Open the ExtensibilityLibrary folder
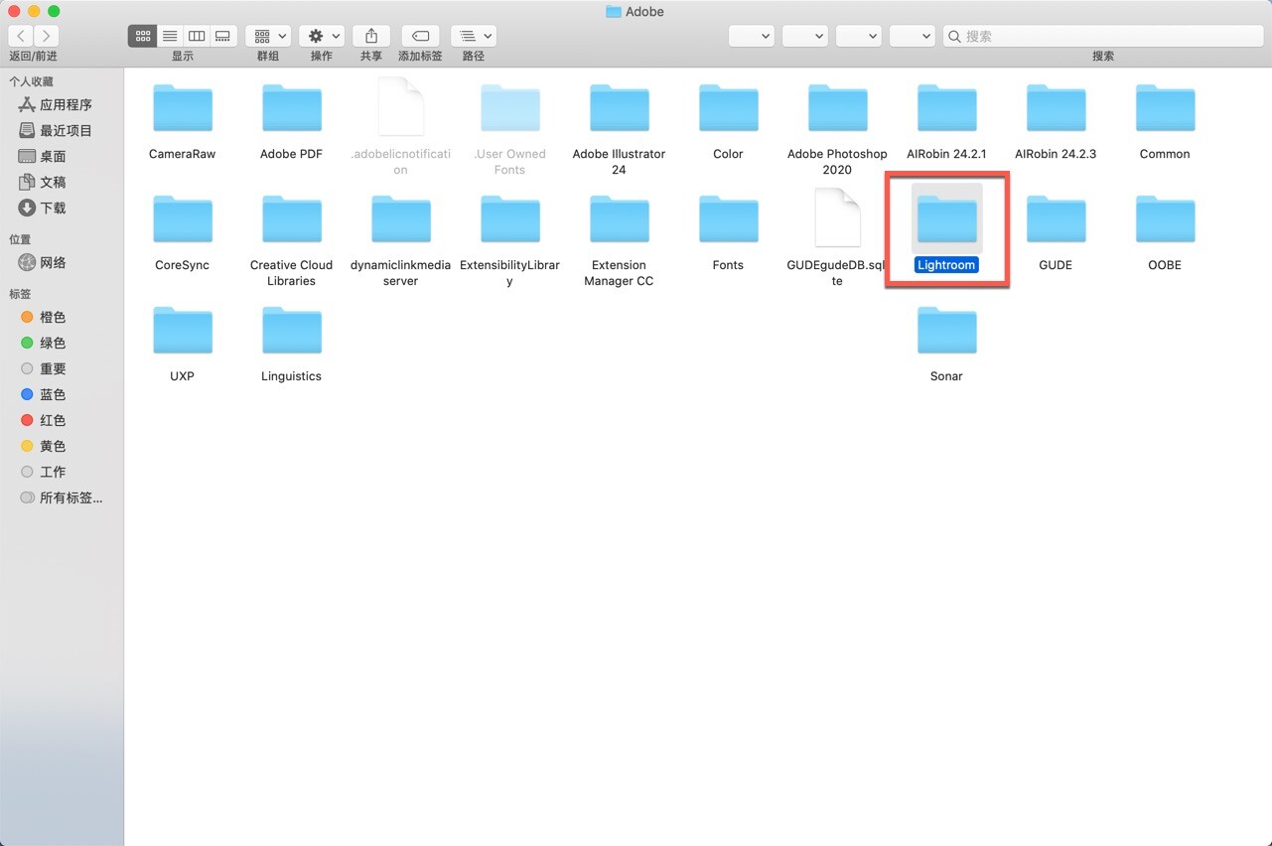The image size is (1272, 846). [509, 220]
